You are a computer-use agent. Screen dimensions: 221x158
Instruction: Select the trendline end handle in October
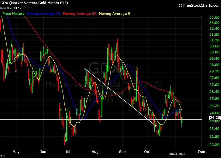tap(156, 125)
